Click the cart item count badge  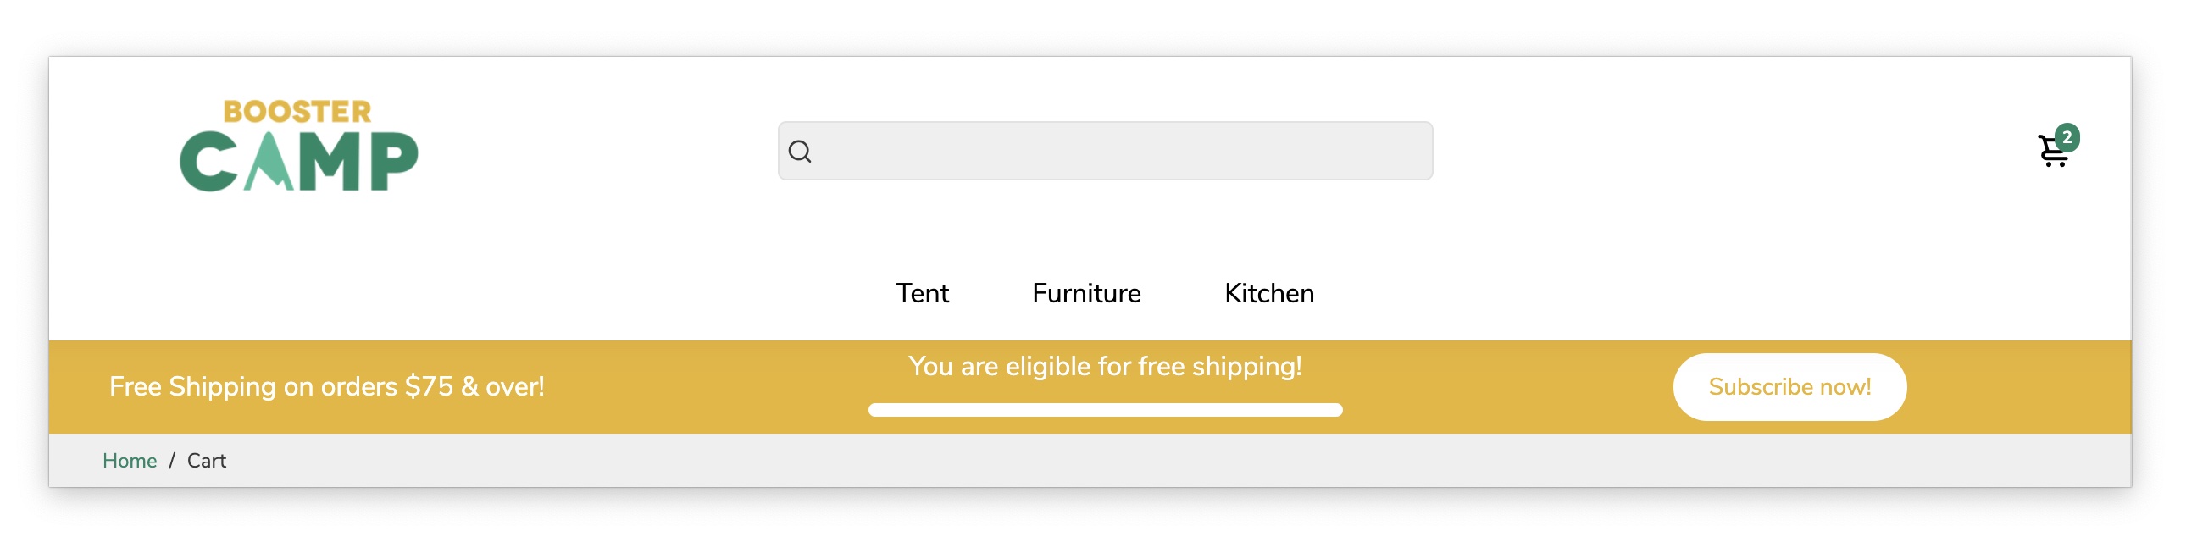(2067, 137)
